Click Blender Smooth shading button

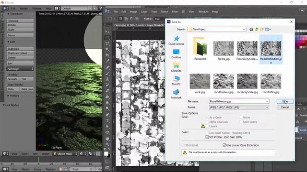13,79
